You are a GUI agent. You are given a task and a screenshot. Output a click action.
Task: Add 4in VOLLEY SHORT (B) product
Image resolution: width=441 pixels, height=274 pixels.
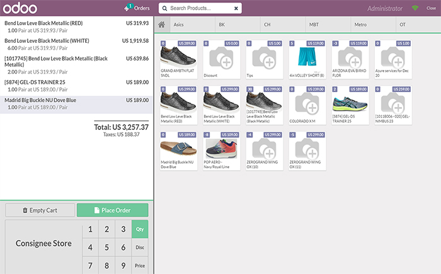(307, 59)
